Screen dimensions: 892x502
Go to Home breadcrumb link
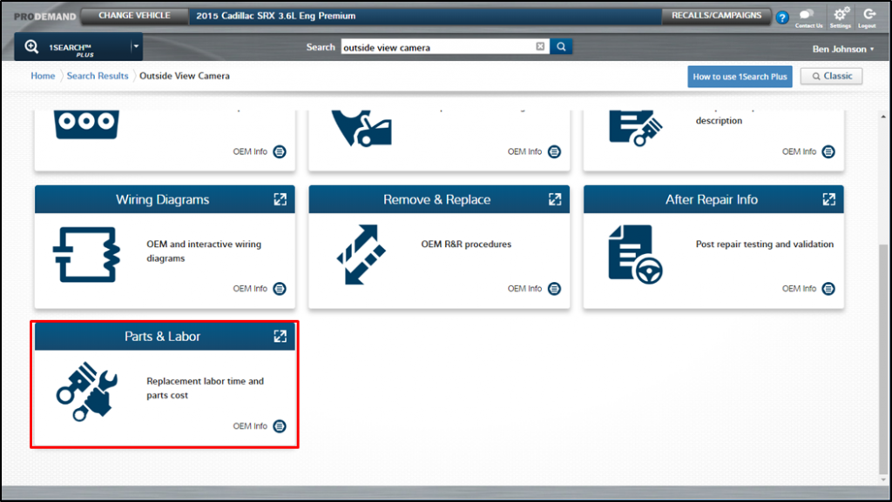click(43, 76)
